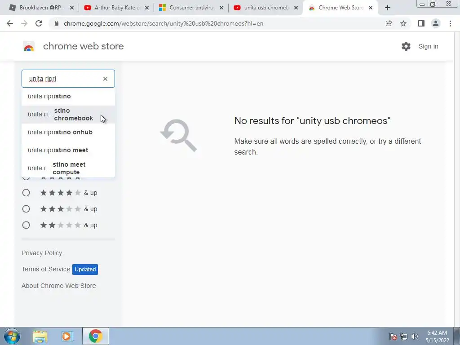Click the "chrome web store" title
Image resolution: width=460 pixels, height=345 pixels.
coord(83,46)
